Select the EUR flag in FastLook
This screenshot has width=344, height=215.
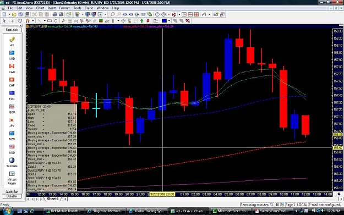tap(12, 95)
